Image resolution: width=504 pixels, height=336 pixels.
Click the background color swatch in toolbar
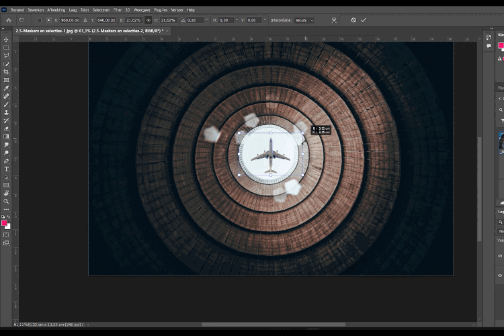8,227
